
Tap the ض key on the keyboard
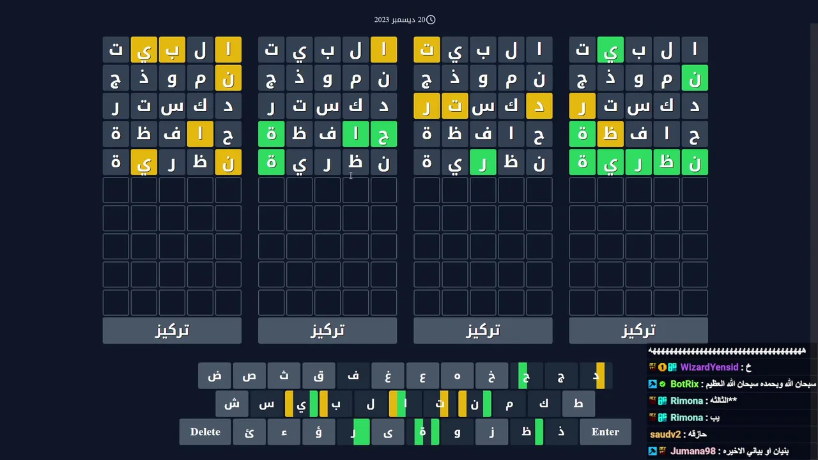tap(215, 376)
